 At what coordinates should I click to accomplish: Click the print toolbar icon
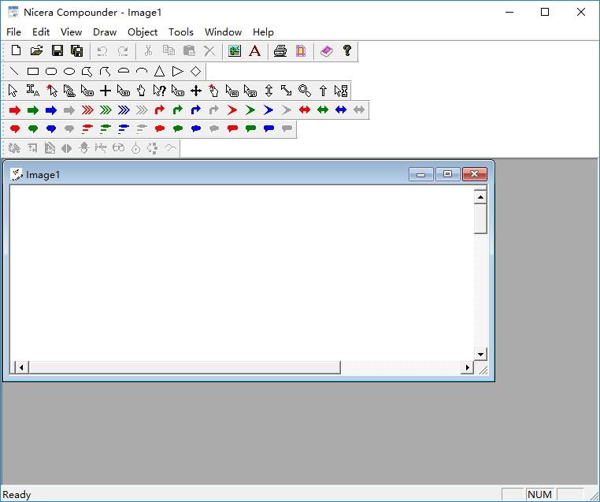(x=280, y=51)
